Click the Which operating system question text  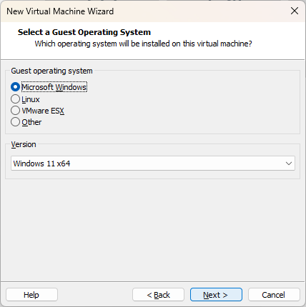(x=143, y=44)
